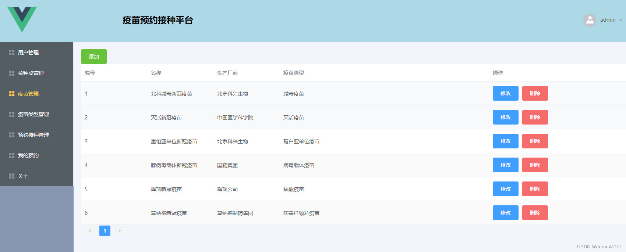Go to 疫苗类型管理 in sidebar

coord(37,114)
